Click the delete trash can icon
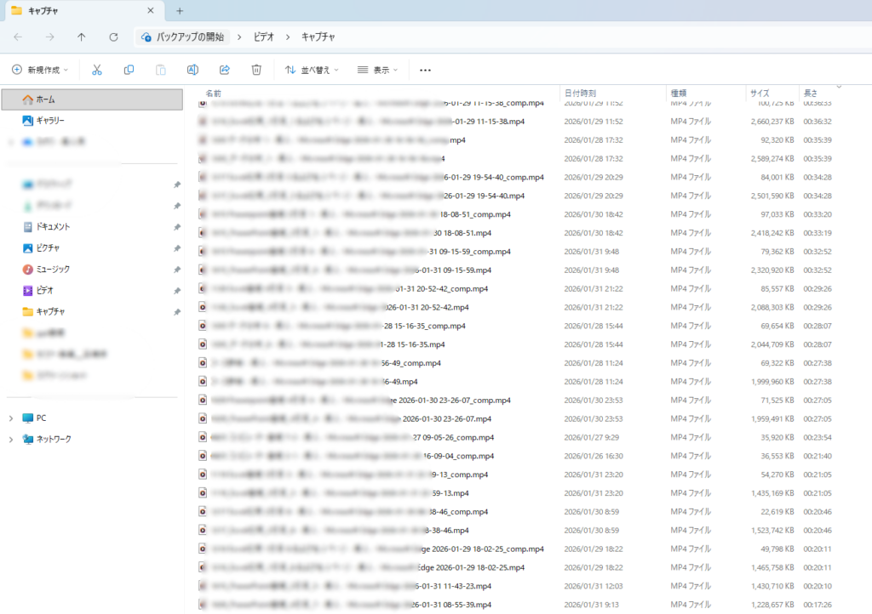This screenshot has height=614, width=872. tap(256, 70)
